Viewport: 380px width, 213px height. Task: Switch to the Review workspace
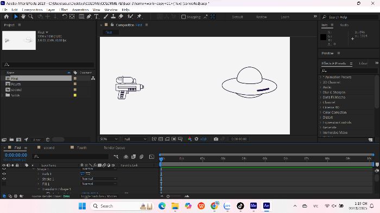261,17
